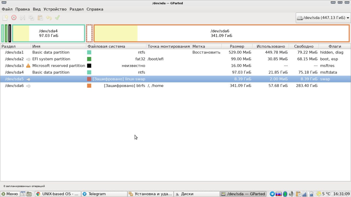Image resolution: width=351 pixels, height=197 pixels.
Task: Select the thin dark-green sda2 block in graphic
Action: (x=6, y=33)
